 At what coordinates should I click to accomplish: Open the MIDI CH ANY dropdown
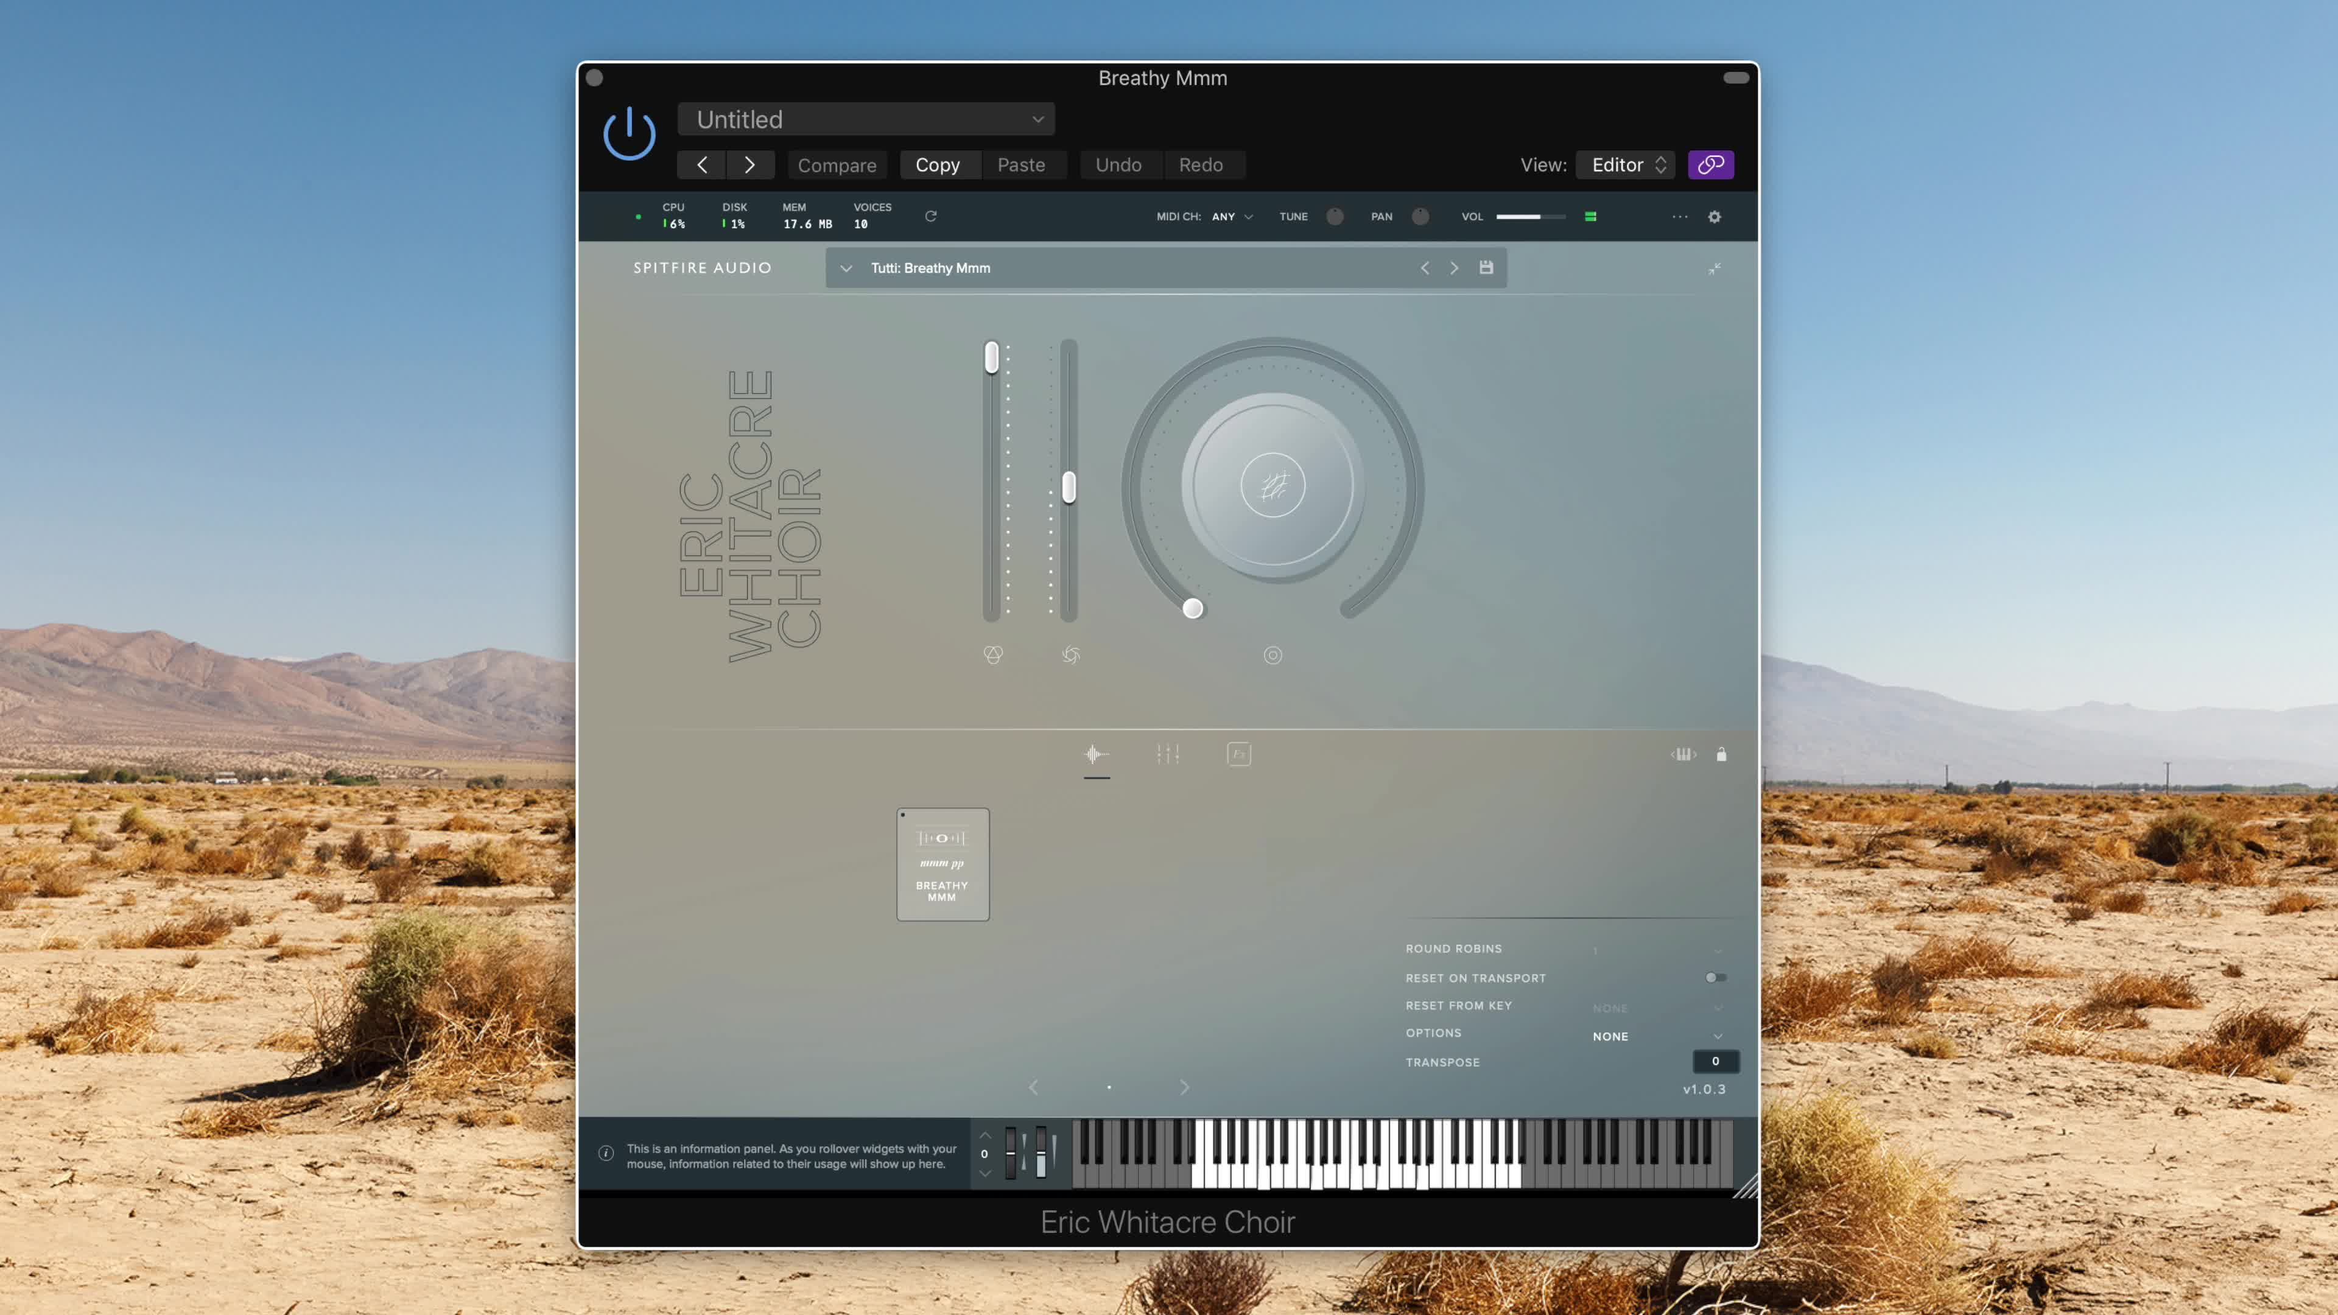click(1232, 217)
